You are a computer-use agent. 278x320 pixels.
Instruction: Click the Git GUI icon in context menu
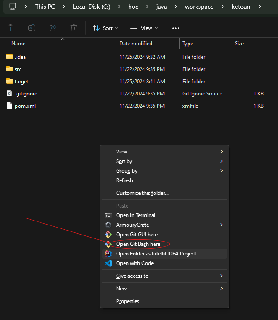click(108, 235)
